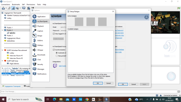
Task: Click the channel subscribe toolbar icon
Action: coord(24,8)
